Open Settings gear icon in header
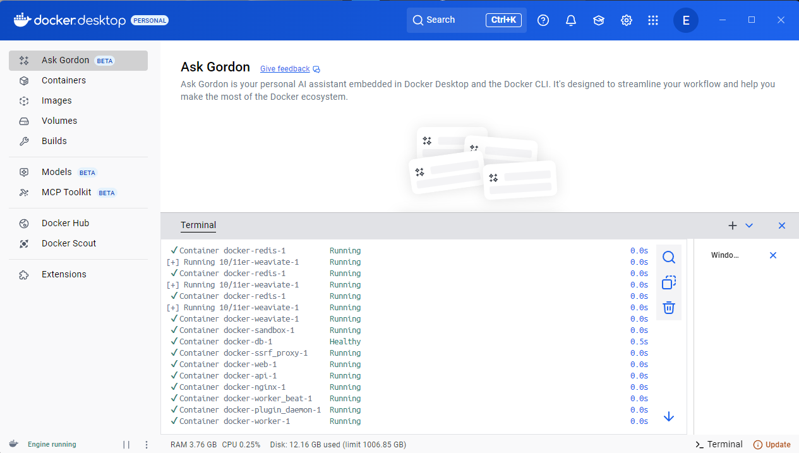 (627, 20)
